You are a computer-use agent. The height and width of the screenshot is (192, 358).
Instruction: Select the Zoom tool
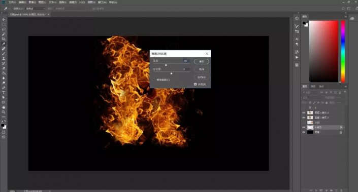point(4,112)
